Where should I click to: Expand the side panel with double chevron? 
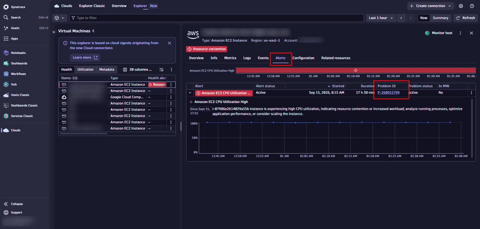[x=54, y=32]
